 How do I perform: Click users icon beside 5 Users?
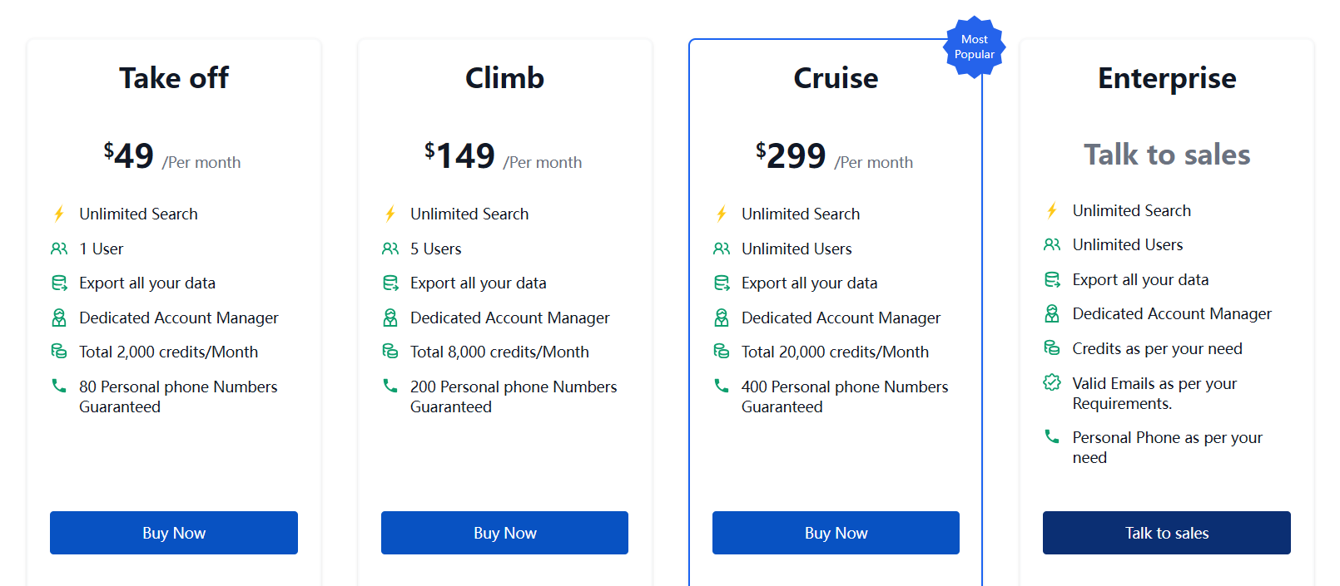(390, 249)
